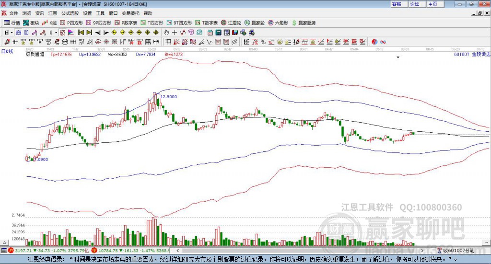Open the 行情 quotes view

[12, 23]
